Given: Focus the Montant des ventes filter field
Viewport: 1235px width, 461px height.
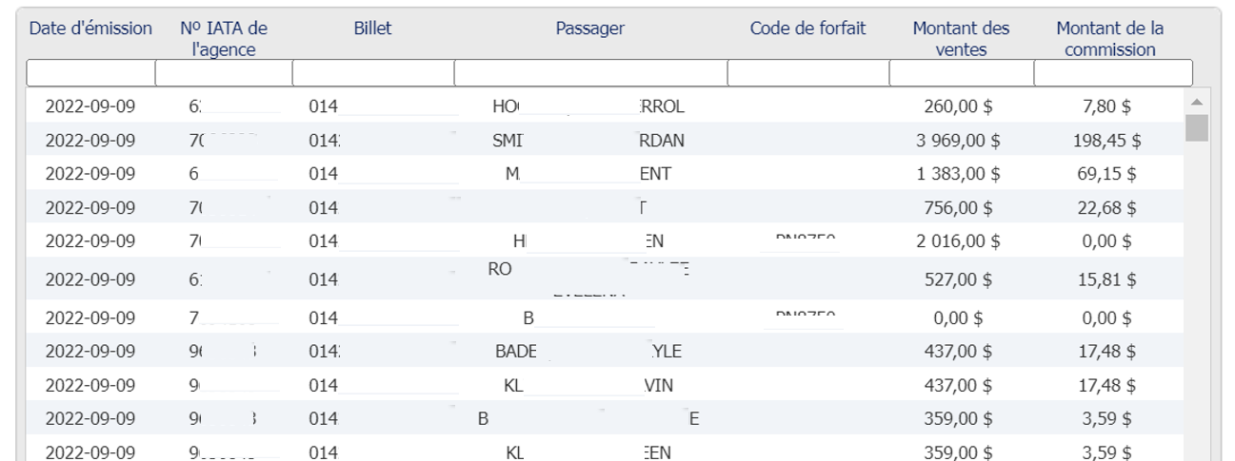Looking at the screenshot, I should 961,72.
